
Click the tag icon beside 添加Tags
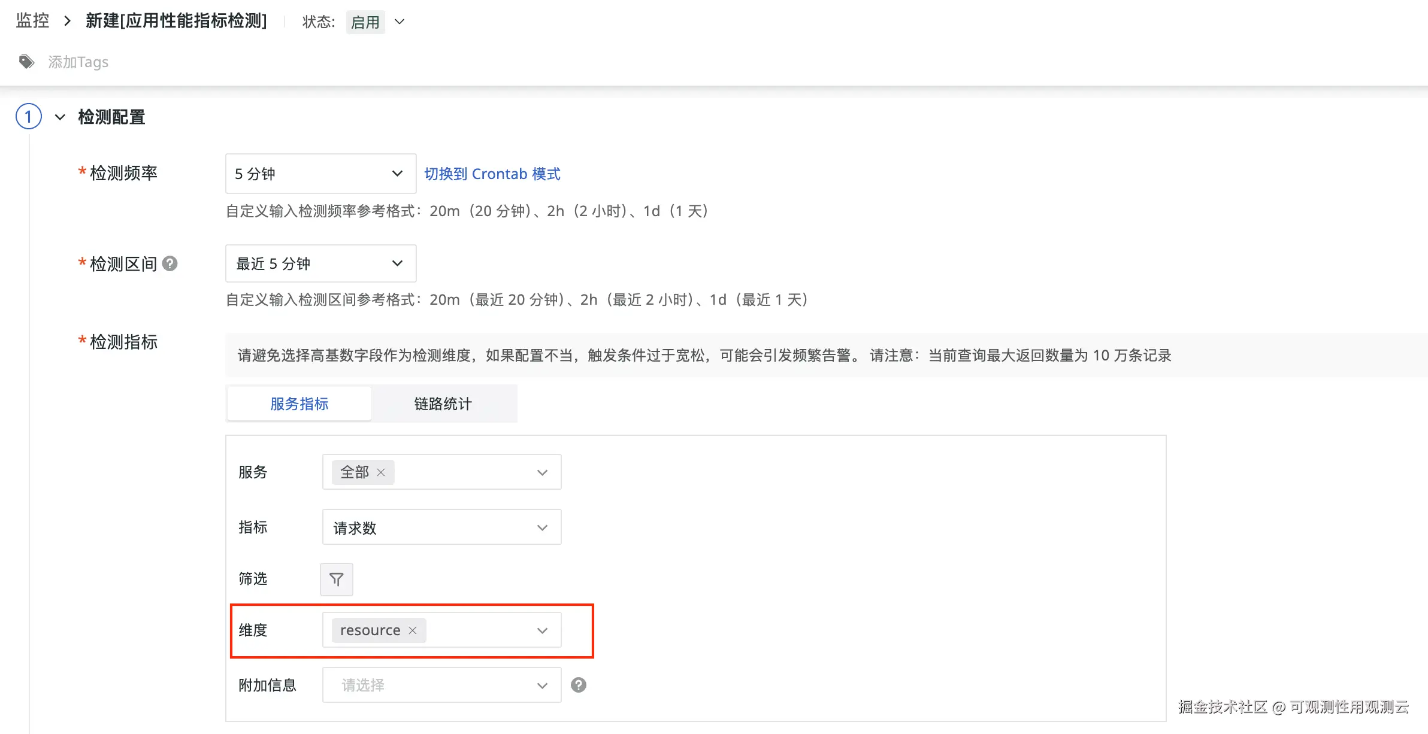click(26, 62)
